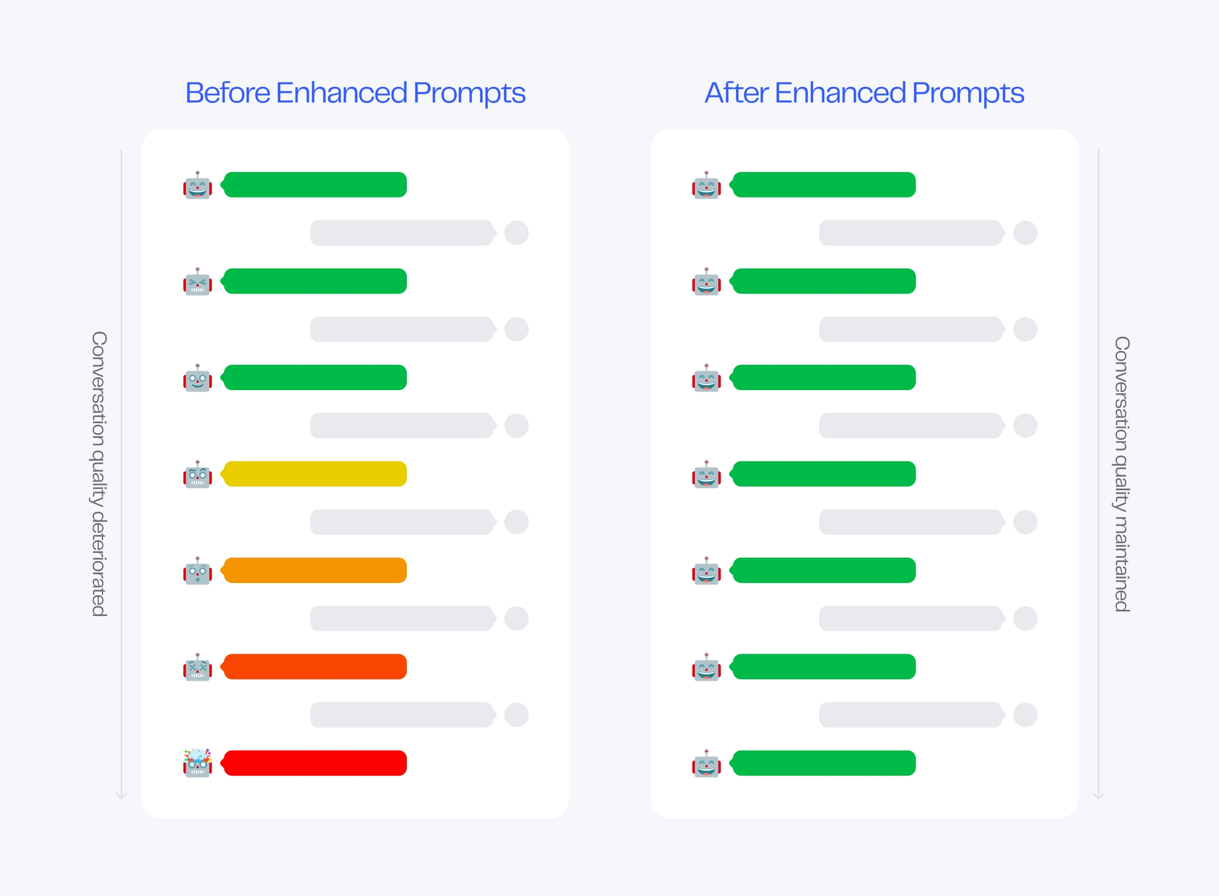Click the second robot icon in Before panel
Screen dimensions: 1219x896
197,282
